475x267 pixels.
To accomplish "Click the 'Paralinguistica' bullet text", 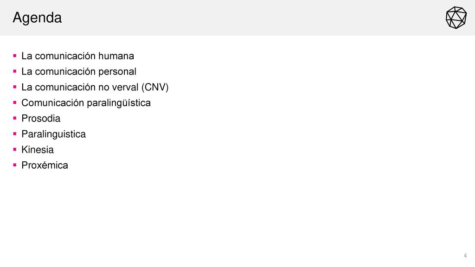I will (x=54, y=134).
